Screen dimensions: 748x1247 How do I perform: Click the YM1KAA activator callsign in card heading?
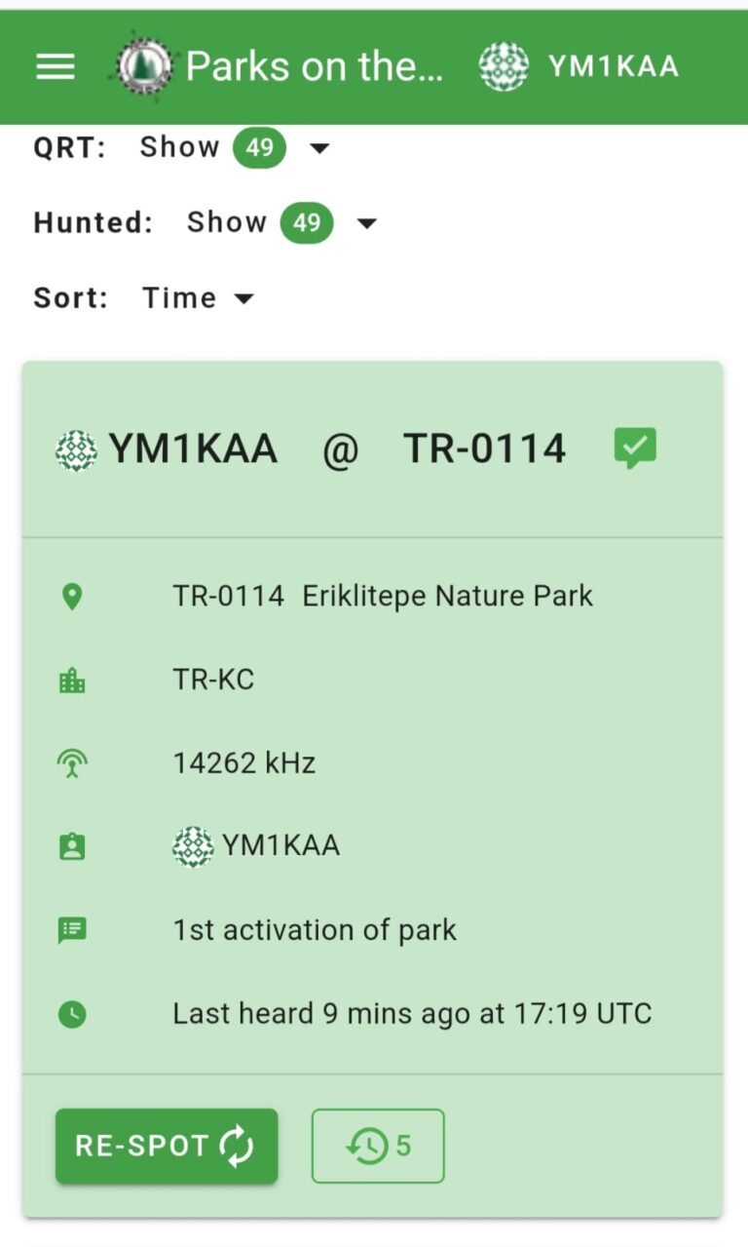192,449
